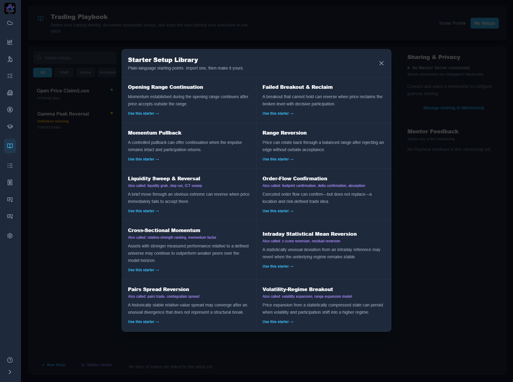Close the Starter Setup Library dialog
513x382 pixels.
pos(381,63)
